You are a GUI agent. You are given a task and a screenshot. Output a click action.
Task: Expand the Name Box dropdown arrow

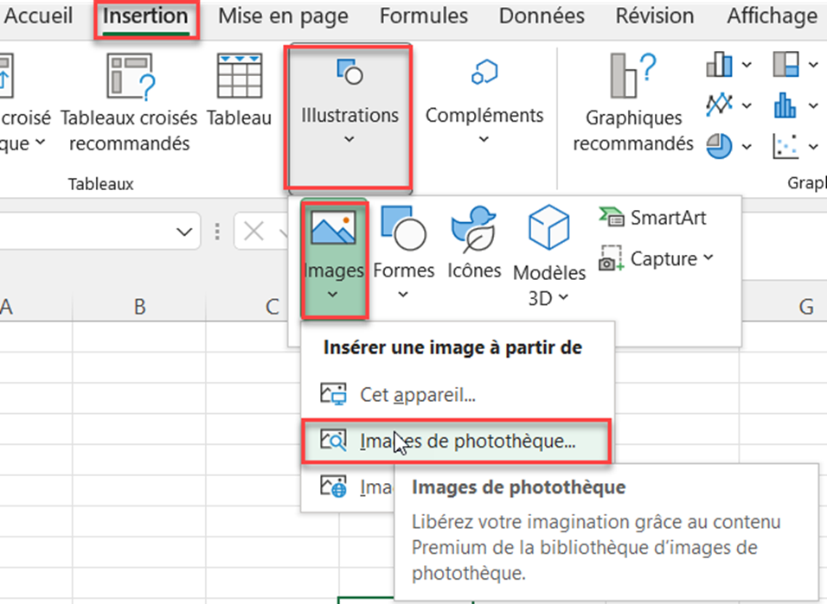[184, 232]
